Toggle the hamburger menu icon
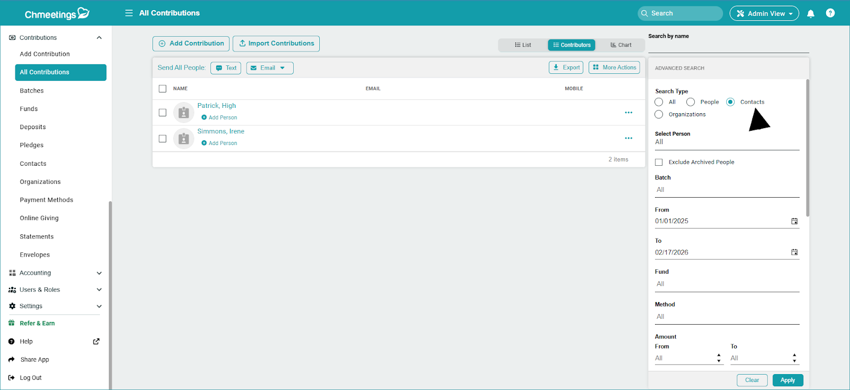Screen dimensions: 850x390 coord(129,13)
